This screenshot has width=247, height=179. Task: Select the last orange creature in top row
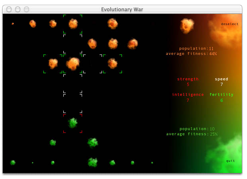pos(113,24)
